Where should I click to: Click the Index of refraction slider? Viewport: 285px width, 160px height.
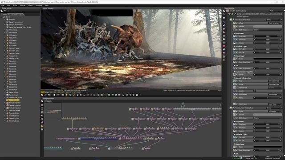pos(268,68)
